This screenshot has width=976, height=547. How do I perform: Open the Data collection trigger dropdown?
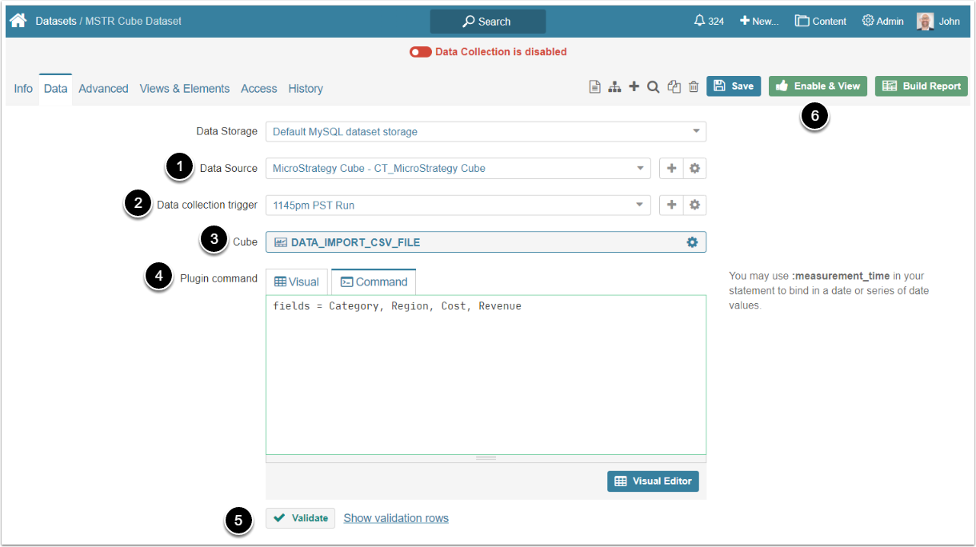click(x=458, y=205)
